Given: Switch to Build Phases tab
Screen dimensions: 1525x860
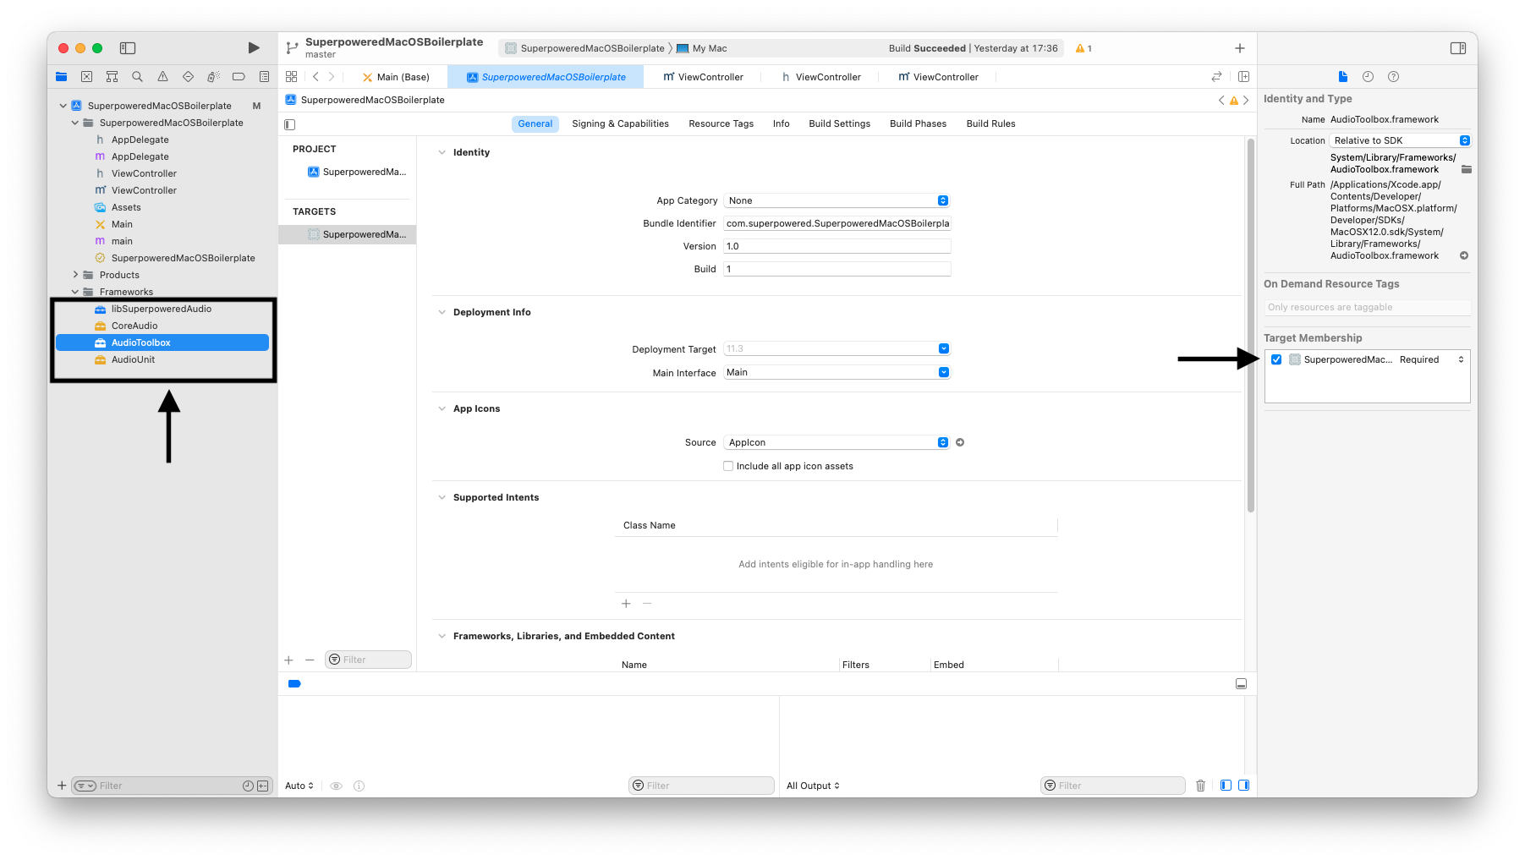Looking at the screenshot, I should tap(918, 123).
